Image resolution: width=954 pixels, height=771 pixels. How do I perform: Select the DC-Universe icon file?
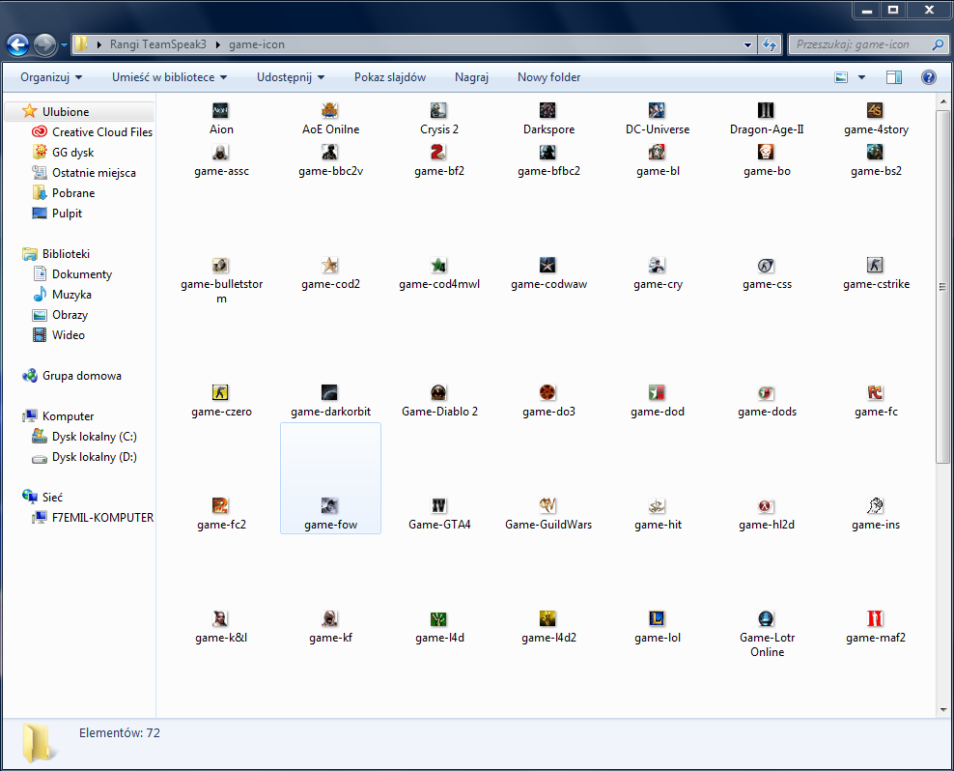(x=658, y=118)
